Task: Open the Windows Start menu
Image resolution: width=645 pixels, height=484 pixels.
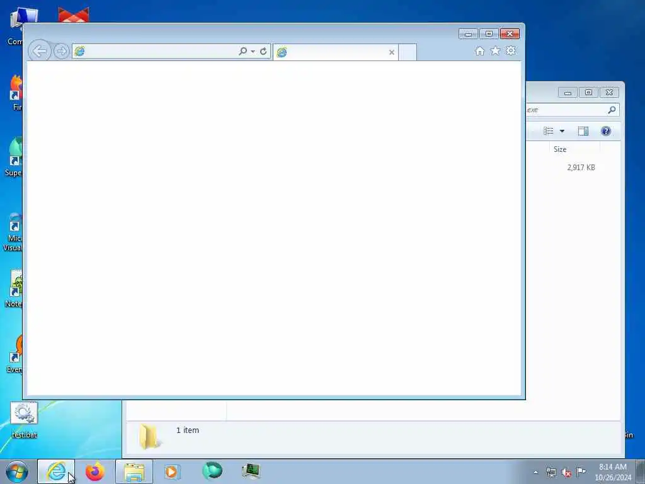Action: (17, 471)
